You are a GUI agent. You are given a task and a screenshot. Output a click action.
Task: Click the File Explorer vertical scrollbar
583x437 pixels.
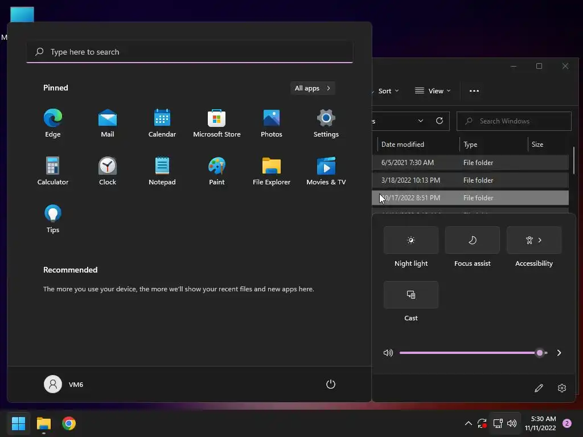coord(574,160)
